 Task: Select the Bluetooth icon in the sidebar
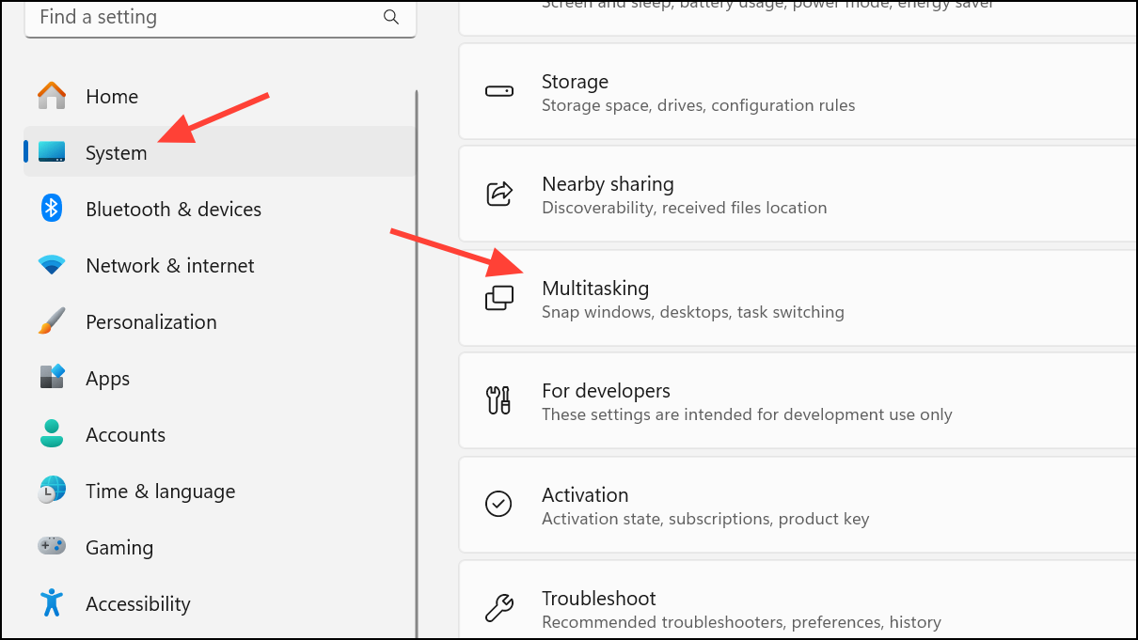51,208
